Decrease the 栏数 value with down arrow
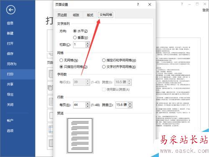This screenshot has height=157, width=209. pyautogui.click(x=87, y=46)
